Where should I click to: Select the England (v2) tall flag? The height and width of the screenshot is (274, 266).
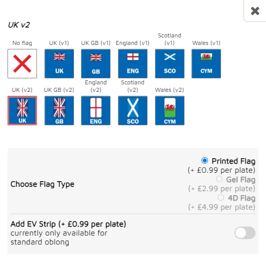click(96, 110)
